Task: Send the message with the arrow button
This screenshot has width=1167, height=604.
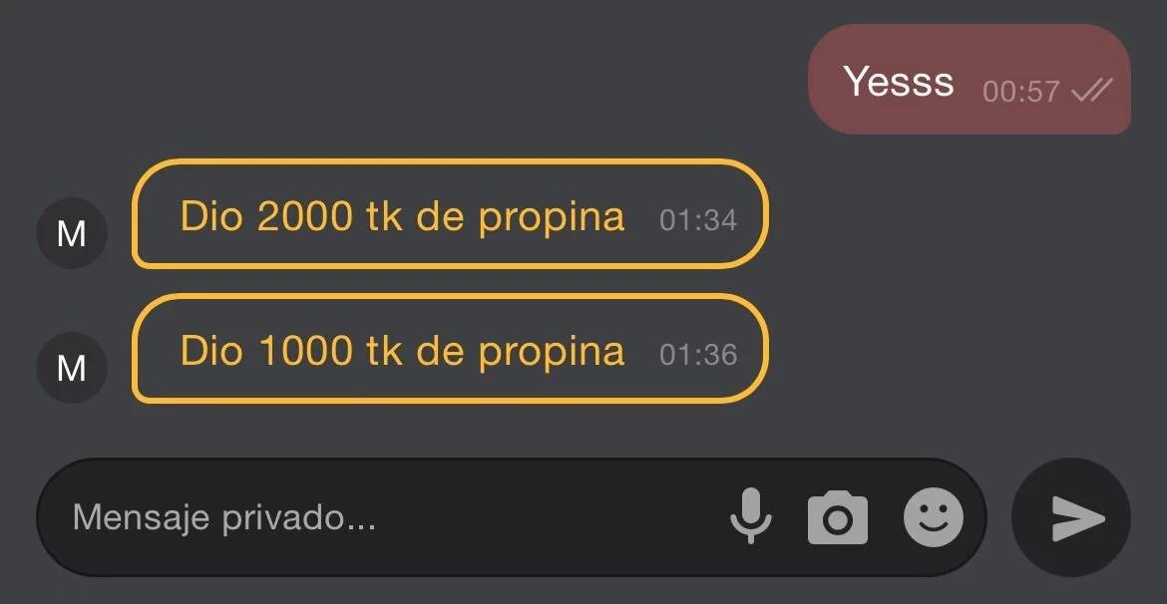Action: coord(1071,517)
